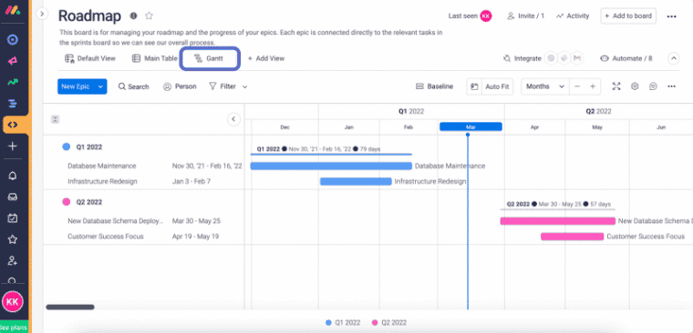Zoom out the timeline with minus

coord(577,86)
